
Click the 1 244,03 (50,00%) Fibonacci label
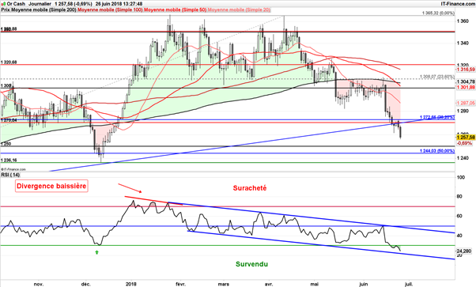tap(437, 151)
